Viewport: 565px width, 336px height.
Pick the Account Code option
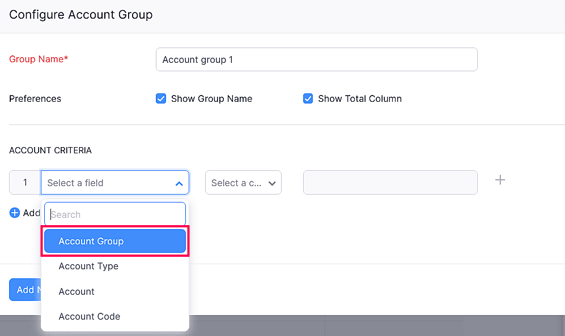[90, 316]
